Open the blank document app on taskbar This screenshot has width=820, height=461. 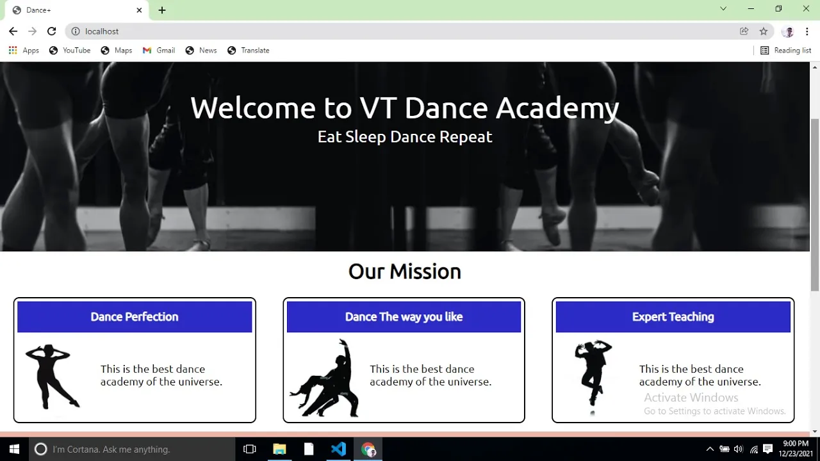pos(309,449)
